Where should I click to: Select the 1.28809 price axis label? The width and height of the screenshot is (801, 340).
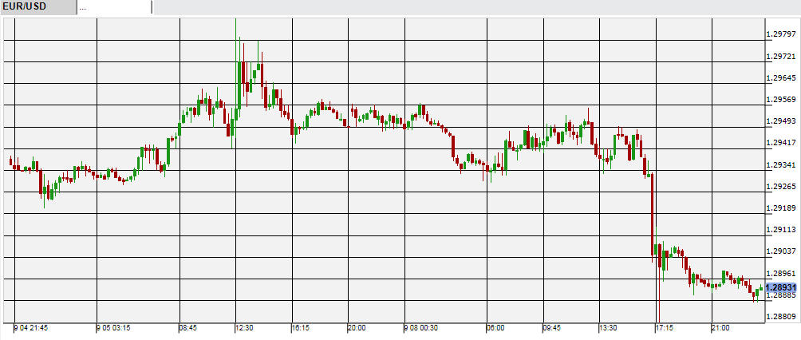[x=780, y=317]
